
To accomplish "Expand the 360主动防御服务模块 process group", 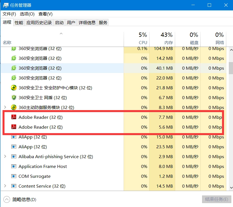I will coord(5,107).
